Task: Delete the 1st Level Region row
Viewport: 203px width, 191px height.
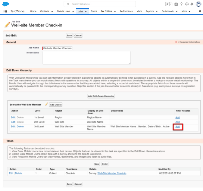Action: tap(20, 117)
